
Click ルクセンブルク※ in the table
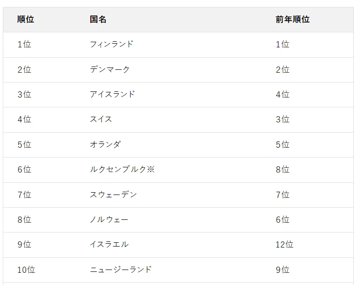pos(122,169)
